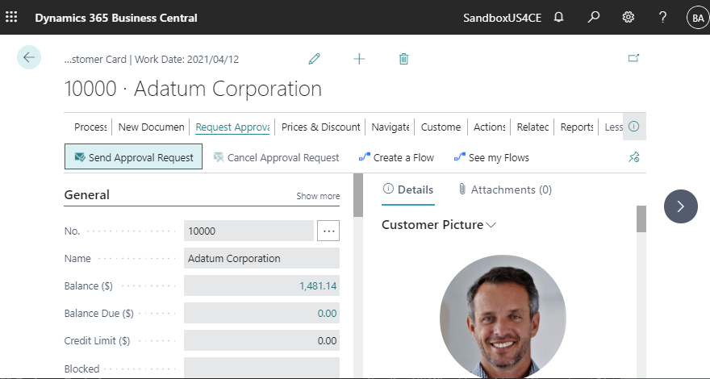The width and height of the screenshot is (710, 379).
Task: Open the Balance ($) value 1,481.14
Action: (x=318, y=286)
